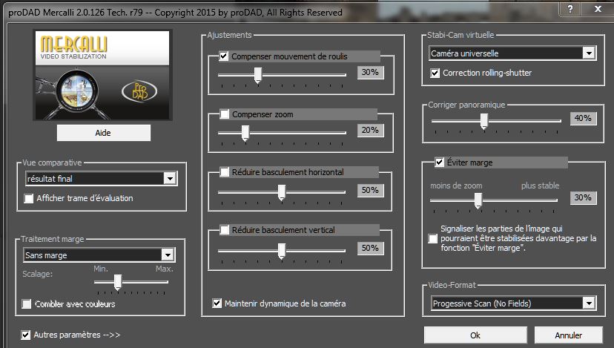614x348 pixels.
Task: Click the 50% horizontal basculement value field
Action: (370, 191)
